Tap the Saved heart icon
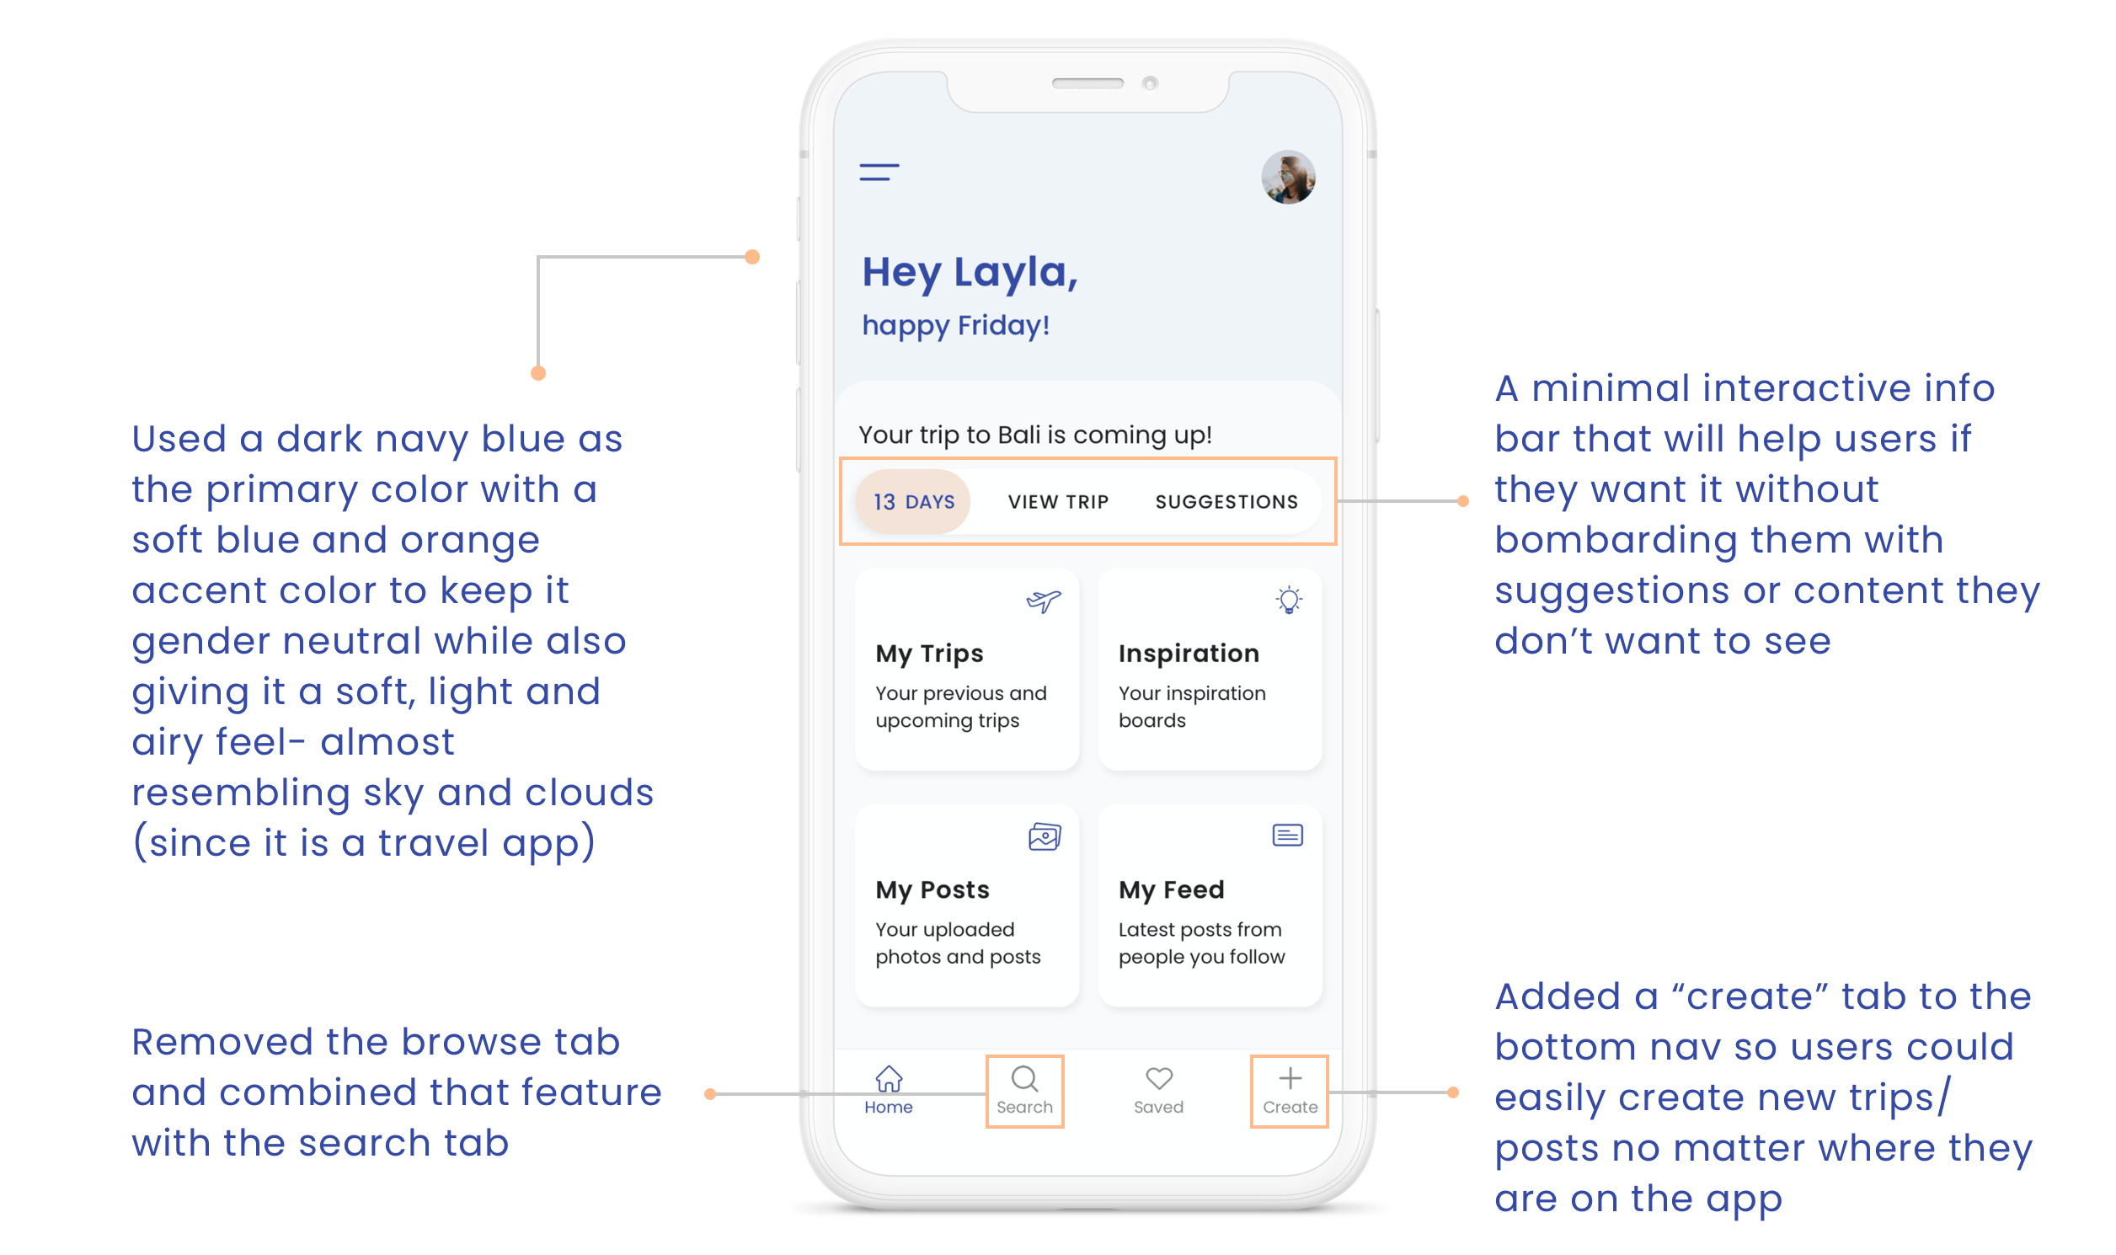The height and width of the screenshot is (1255, 2116). (x=1159, y=1079)
